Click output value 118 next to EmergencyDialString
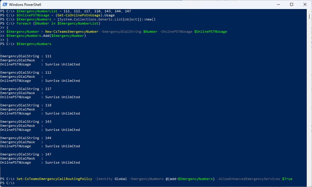 click(x=48, y=105)
